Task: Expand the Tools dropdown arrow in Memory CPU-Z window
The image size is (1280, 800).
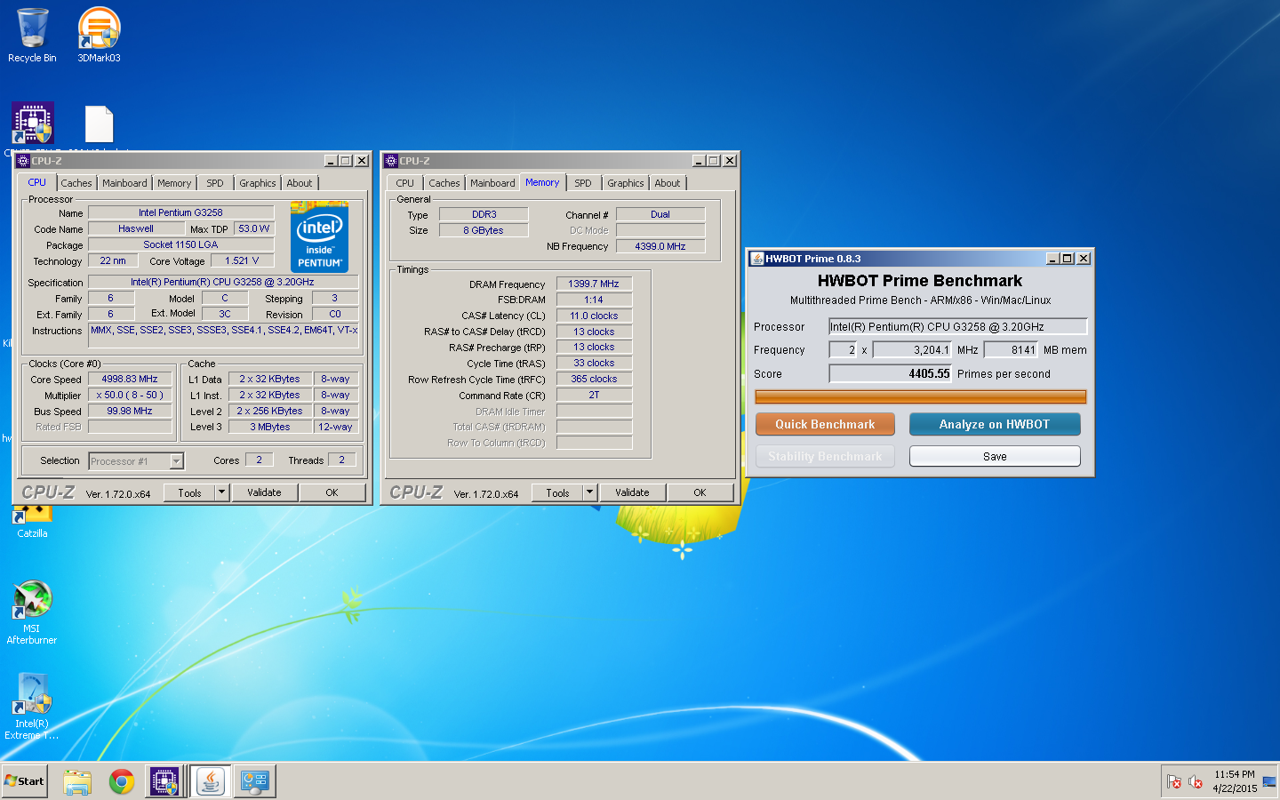Action: (x=590, y=492)
